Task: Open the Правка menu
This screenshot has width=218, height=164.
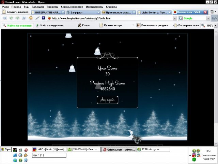Action: tap(16, 7)
